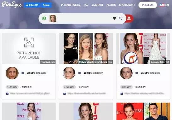Select face circle beside 36.65% similarity

pos(126,73)
